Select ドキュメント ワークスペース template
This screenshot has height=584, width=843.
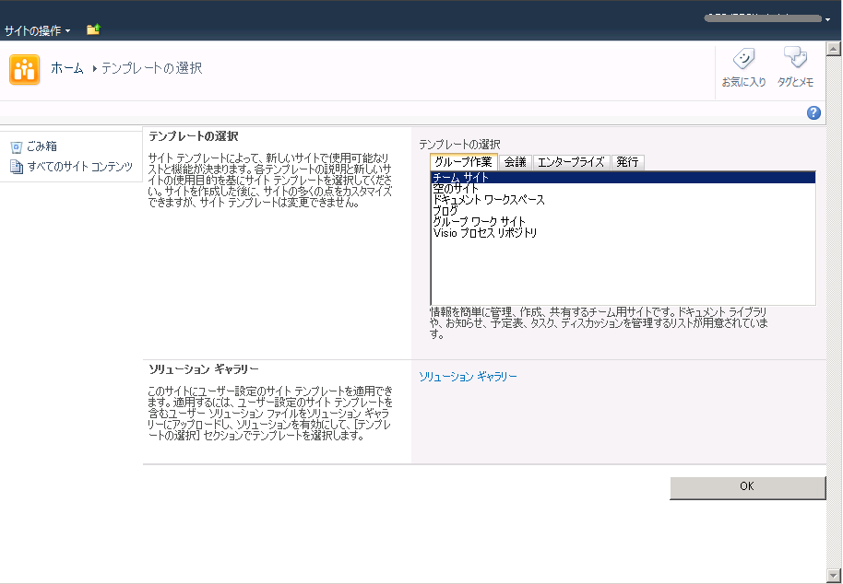click(x=489, y=200)
